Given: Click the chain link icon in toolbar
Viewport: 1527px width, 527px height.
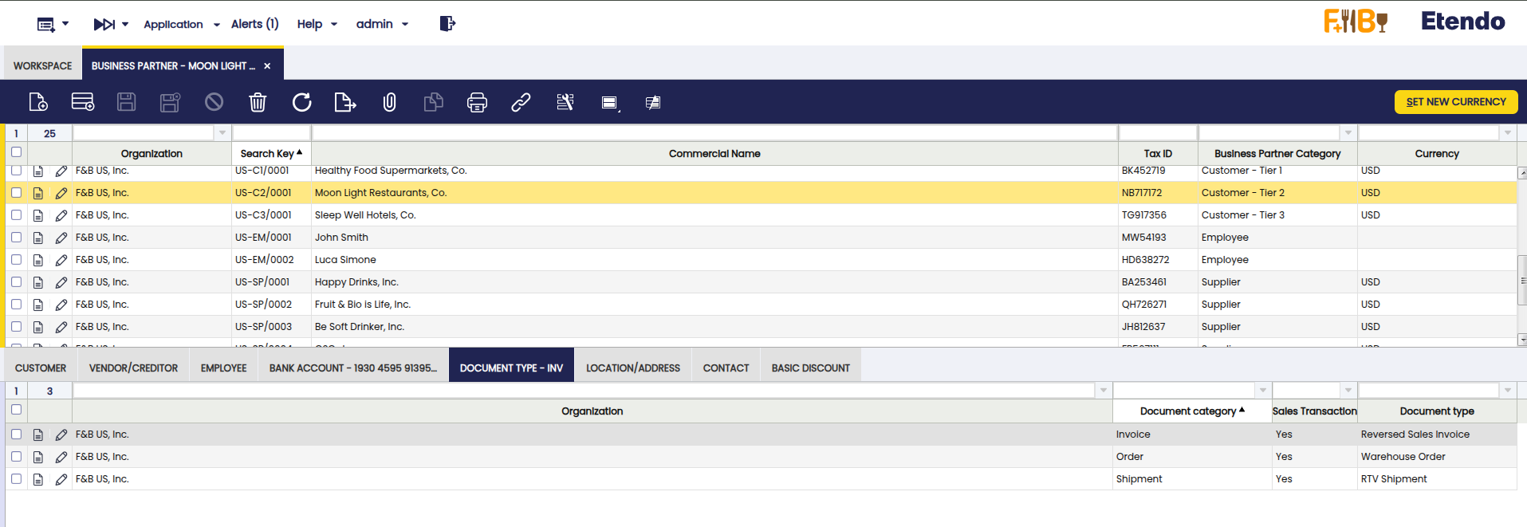Looking at the screenshot, I should tap(521, 102).
